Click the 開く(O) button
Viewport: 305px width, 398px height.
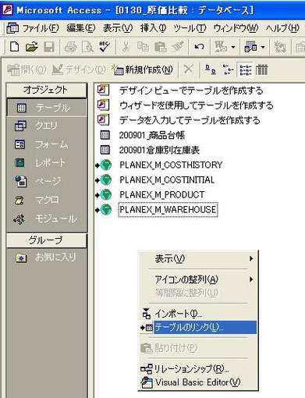click(x=27, y=69)
